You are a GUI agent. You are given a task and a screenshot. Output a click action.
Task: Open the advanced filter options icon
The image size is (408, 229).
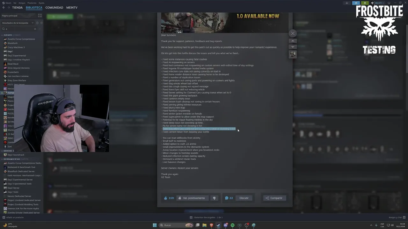tap(40, 29)
